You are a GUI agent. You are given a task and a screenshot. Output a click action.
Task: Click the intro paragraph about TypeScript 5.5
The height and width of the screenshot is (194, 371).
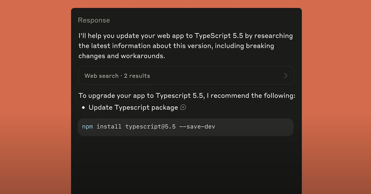tap(185, 46)
